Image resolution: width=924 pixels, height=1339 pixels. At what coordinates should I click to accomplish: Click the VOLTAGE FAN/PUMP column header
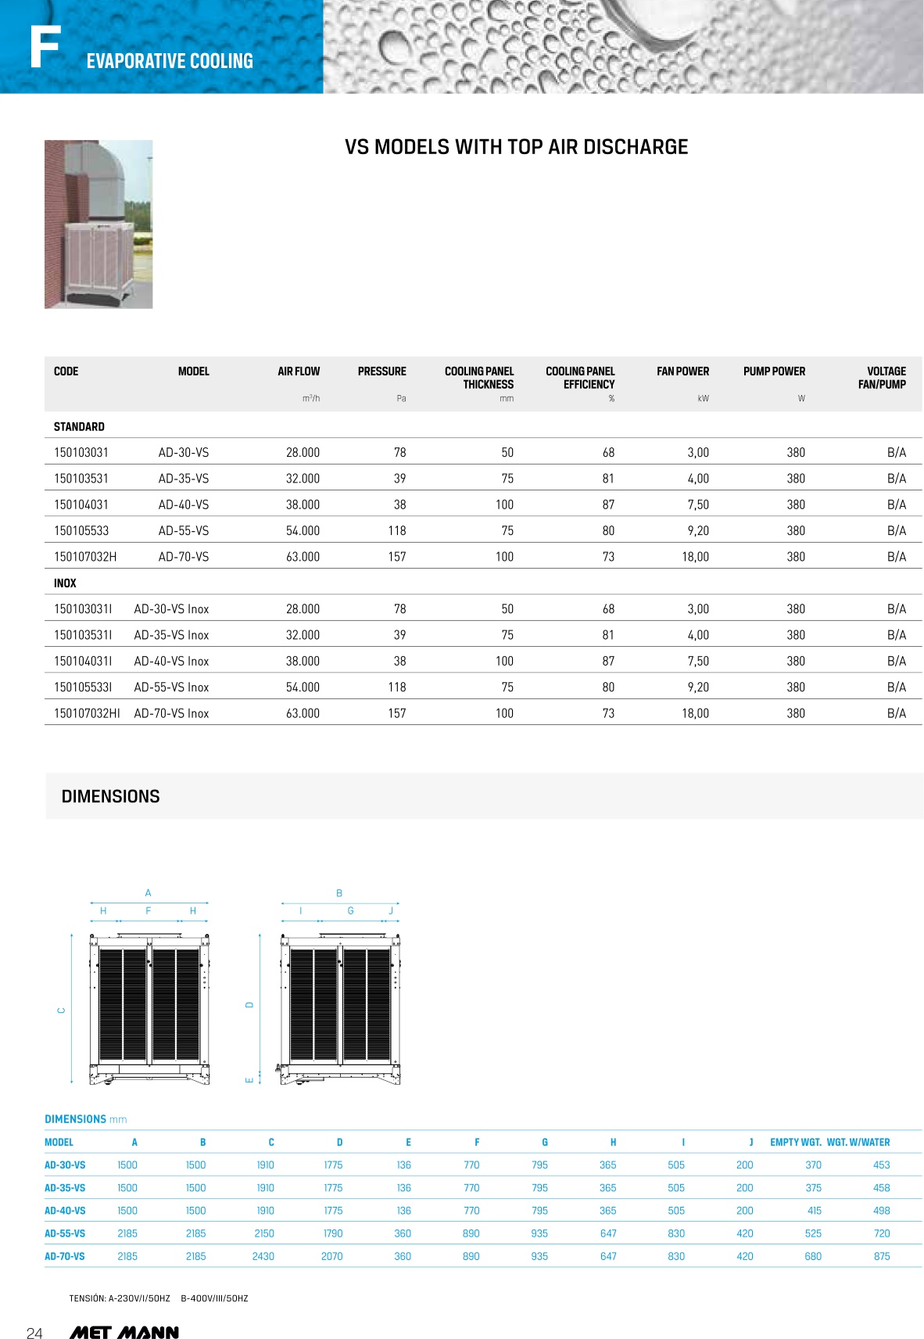[882, 378]
